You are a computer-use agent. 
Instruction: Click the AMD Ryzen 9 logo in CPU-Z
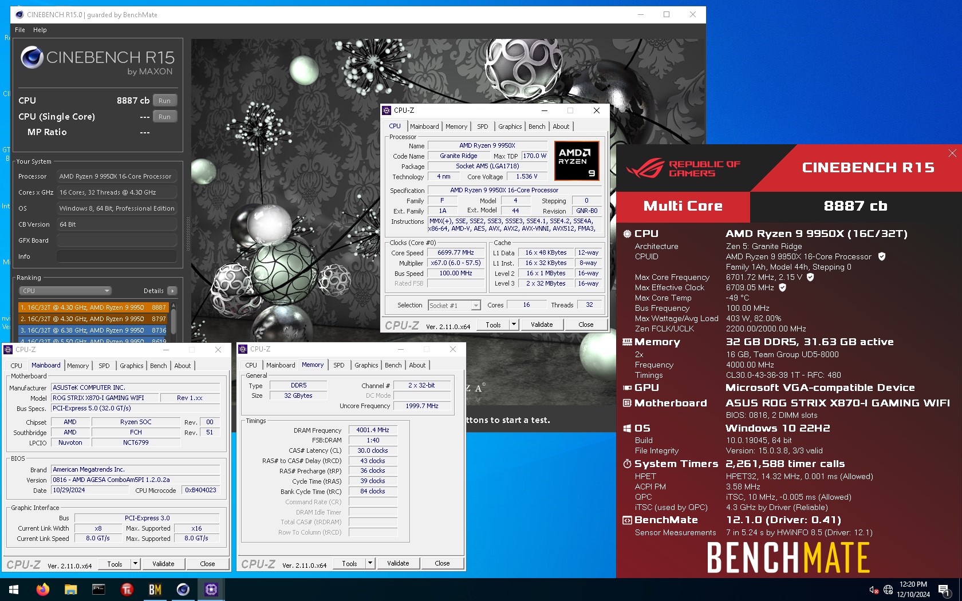(x=577, y=161)
